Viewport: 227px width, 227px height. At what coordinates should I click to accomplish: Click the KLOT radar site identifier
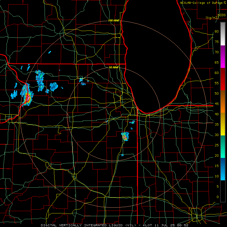(x=148, y=225)
